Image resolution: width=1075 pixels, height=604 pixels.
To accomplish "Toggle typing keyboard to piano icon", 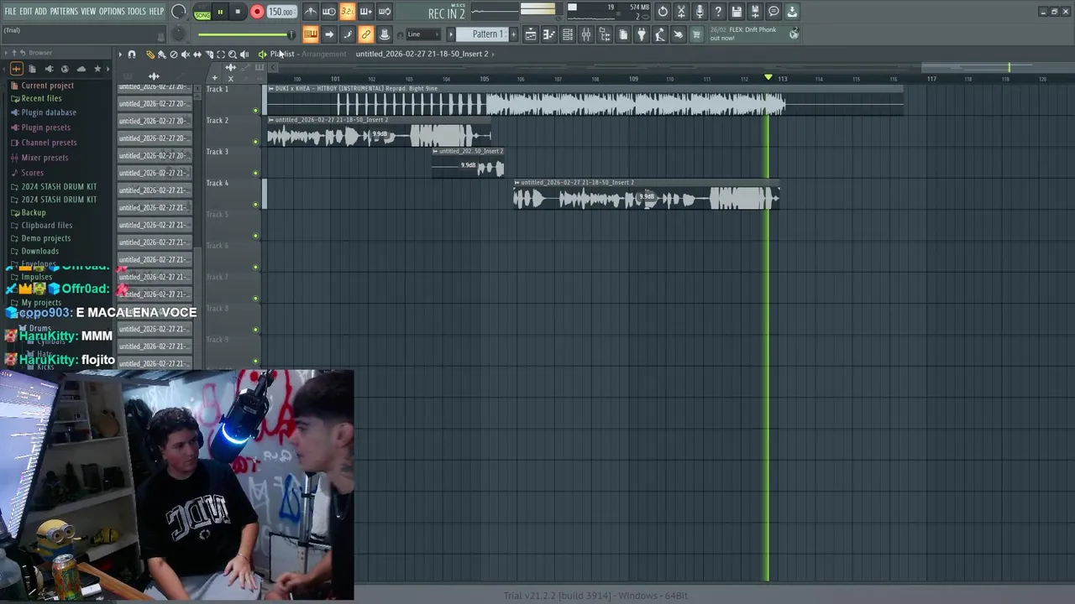I will tap(311, 34).
